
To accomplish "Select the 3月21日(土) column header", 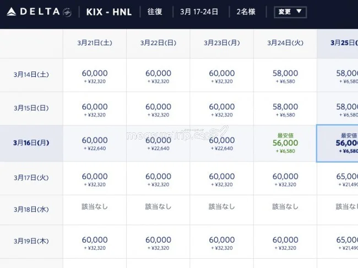I will pyautogui.click(x=95, y=43).
